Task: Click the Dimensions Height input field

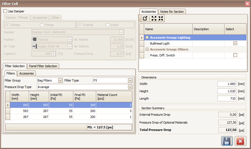Action: click(227, 91)
